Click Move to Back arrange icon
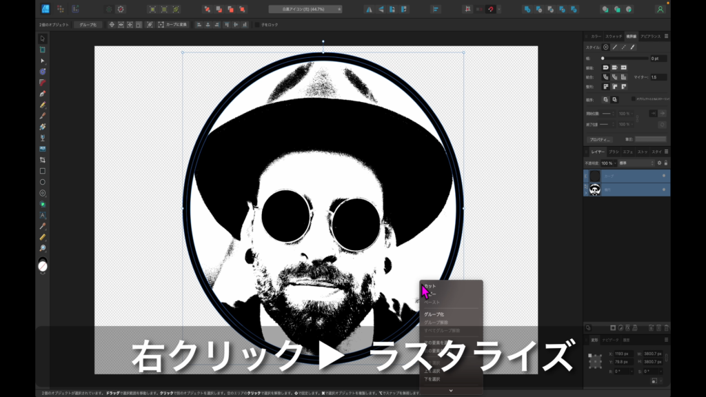Viewport: 706px width, 397px height. (207, 9)
